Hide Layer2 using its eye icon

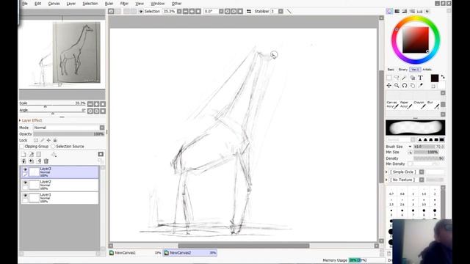tap(26, 183)
